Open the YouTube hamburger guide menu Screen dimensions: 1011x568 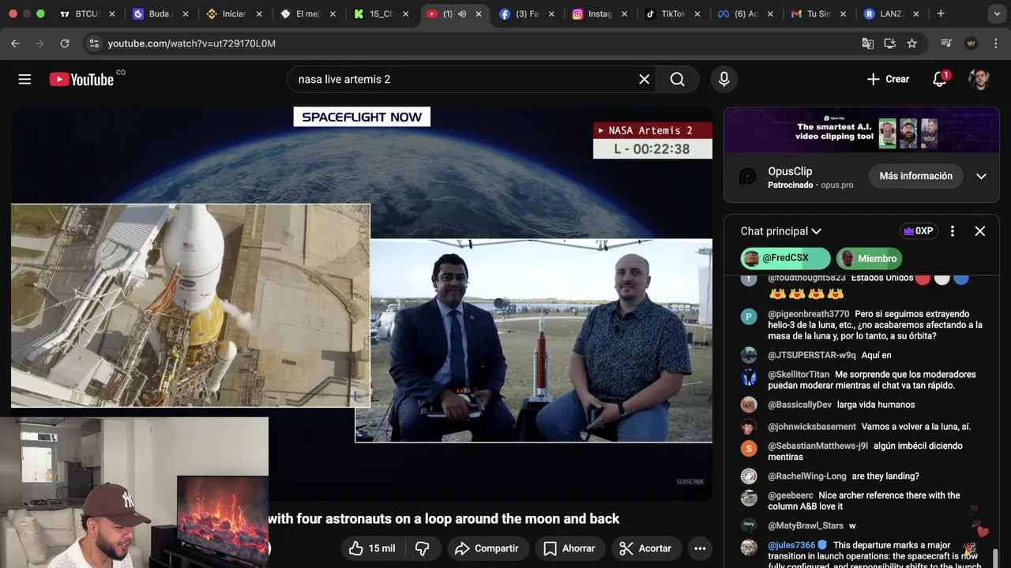pos(24,79)
